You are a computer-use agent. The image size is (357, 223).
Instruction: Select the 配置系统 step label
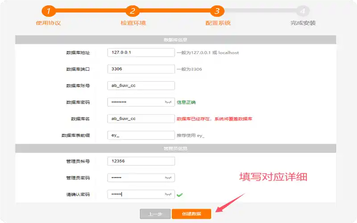coord(218,23)
